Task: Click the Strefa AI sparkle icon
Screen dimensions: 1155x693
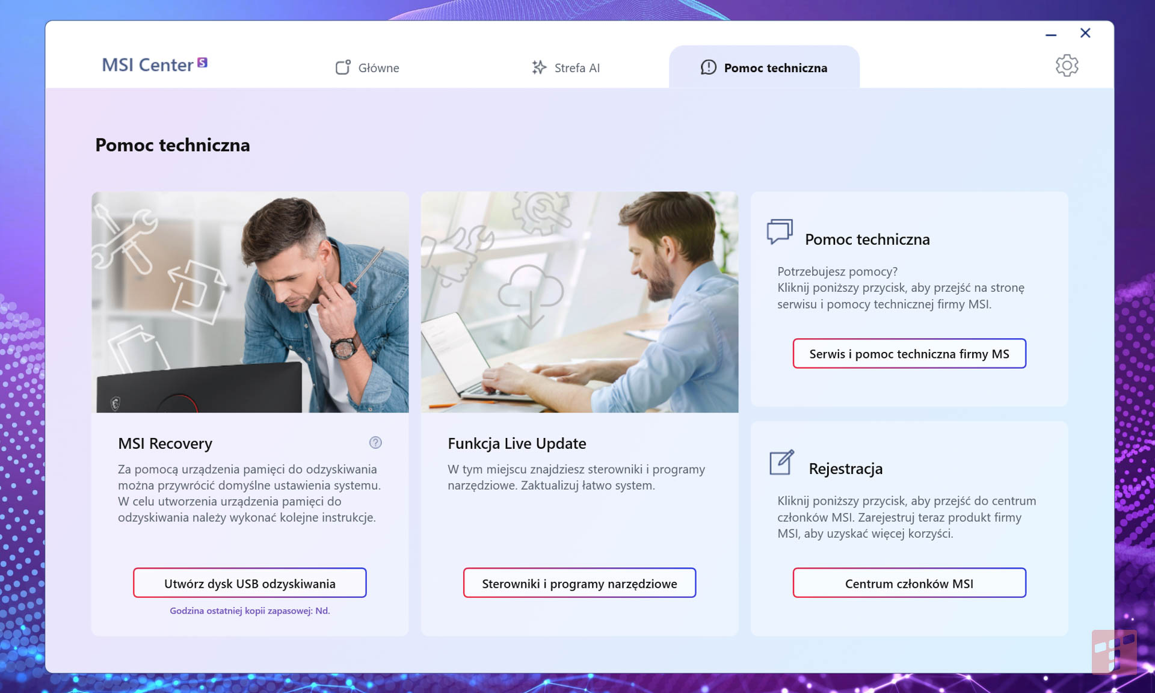Action: point(539,67)
